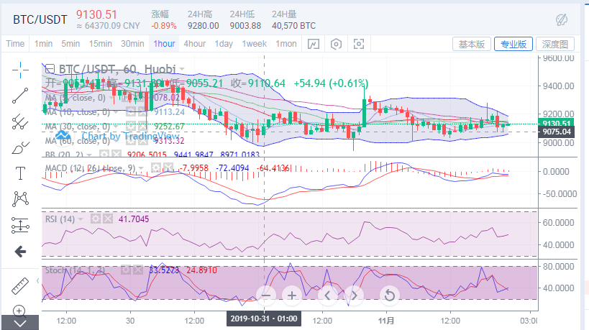Image resolution: width=589 pixels, height=330 pixels.
Task: Open the MA 10 indicator dropdown arrow
Action: click(116, 112)
